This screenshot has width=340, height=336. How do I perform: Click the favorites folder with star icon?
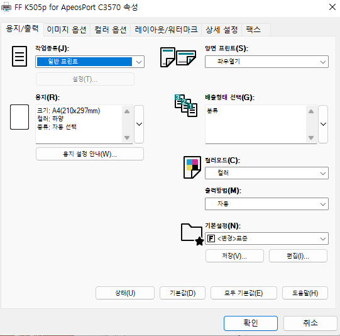pyautogui.click(x=192, y=235)
